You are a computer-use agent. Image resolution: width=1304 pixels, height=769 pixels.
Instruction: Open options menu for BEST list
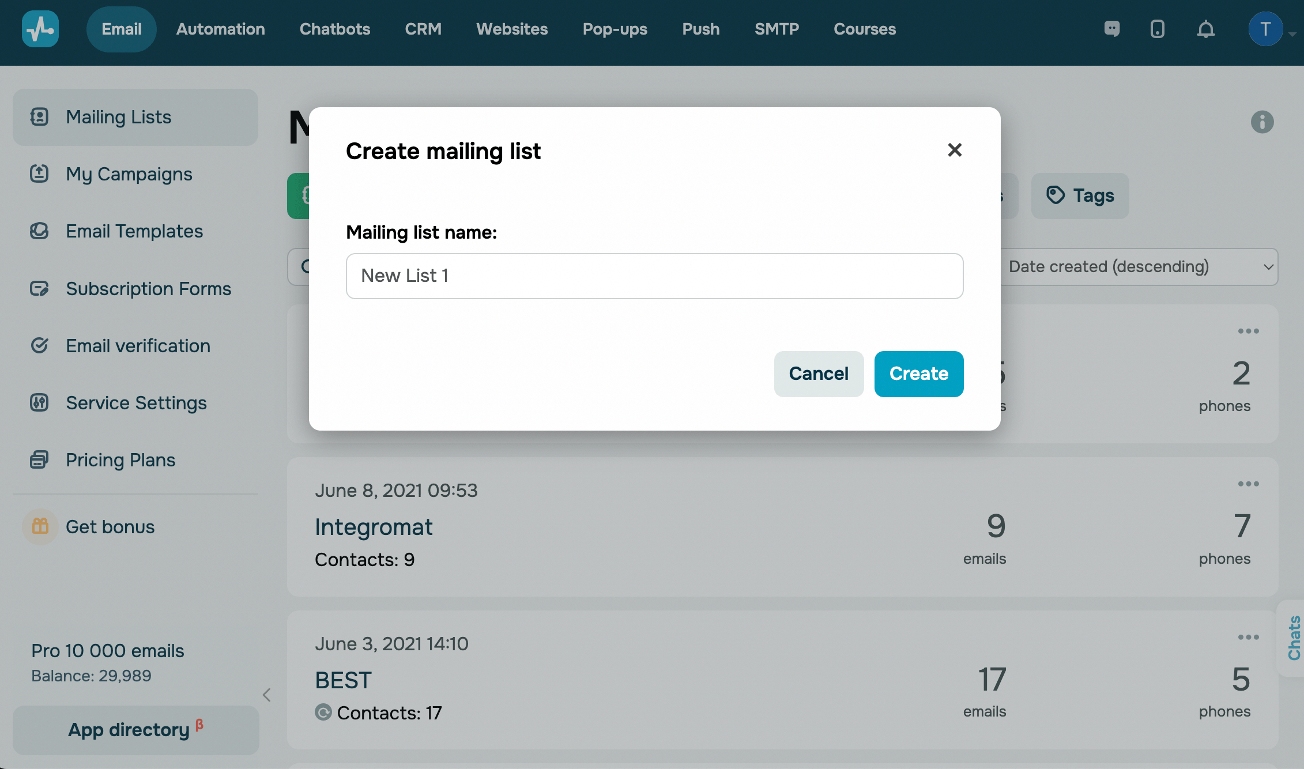pyautogui.click(x=1248, y=637)
